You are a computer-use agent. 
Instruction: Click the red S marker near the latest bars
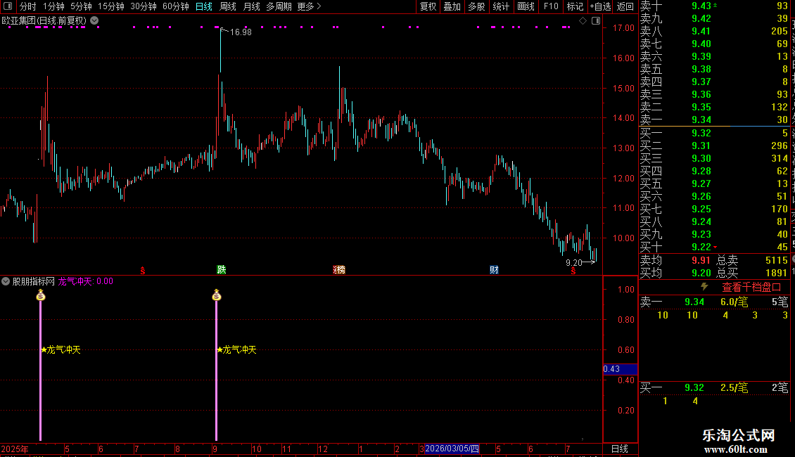click(573, 271)
